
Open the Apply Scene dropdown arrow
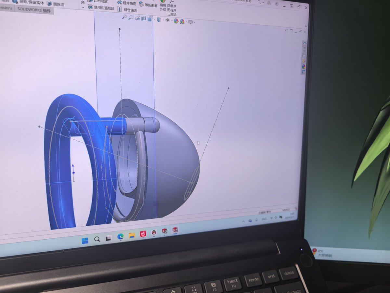(x=186, y=22)
